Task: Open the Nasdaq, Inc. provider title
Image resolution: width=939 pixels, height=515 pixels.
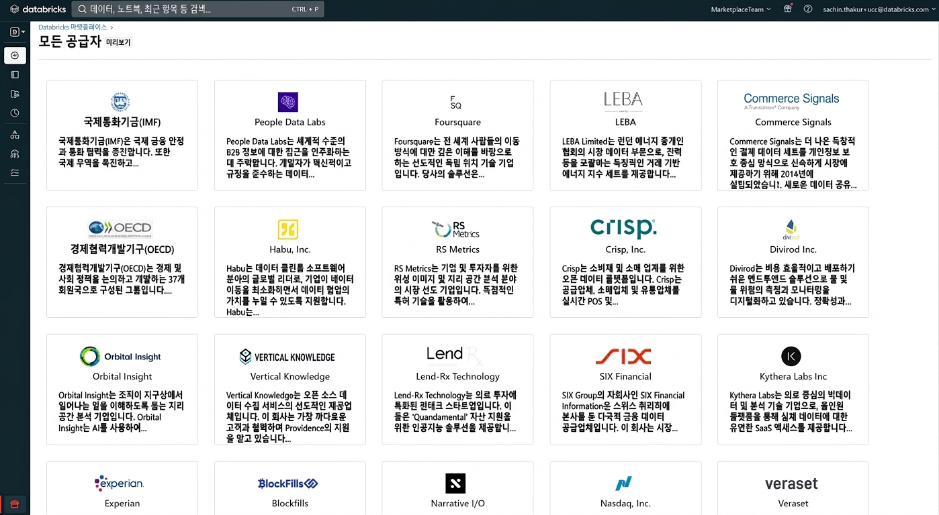Action: click(625, 504)
